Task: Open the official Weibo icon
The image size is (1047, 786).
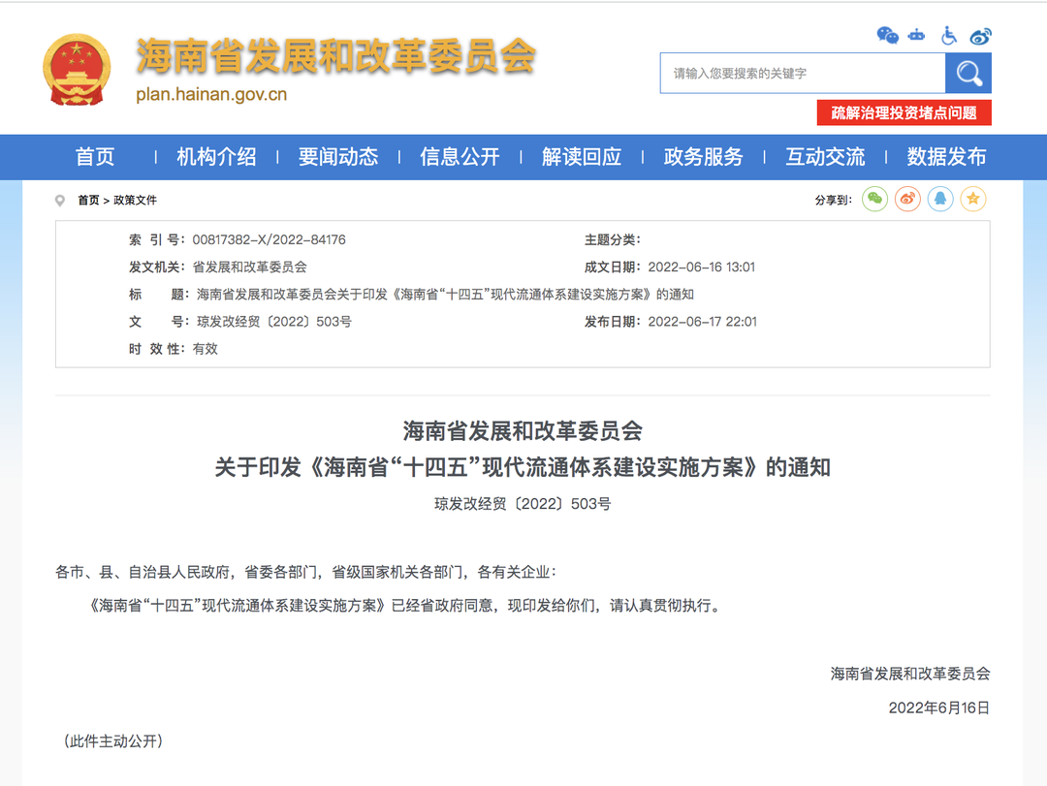Action: tap(980, 36)
